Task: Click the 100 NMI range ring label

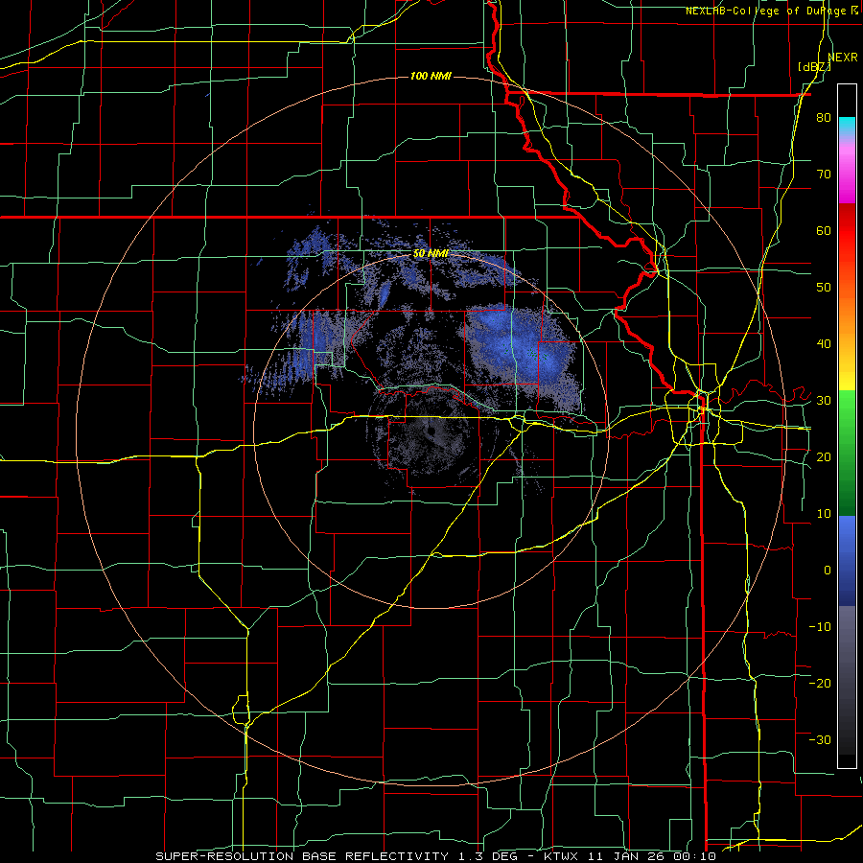Action: [431, 76]
